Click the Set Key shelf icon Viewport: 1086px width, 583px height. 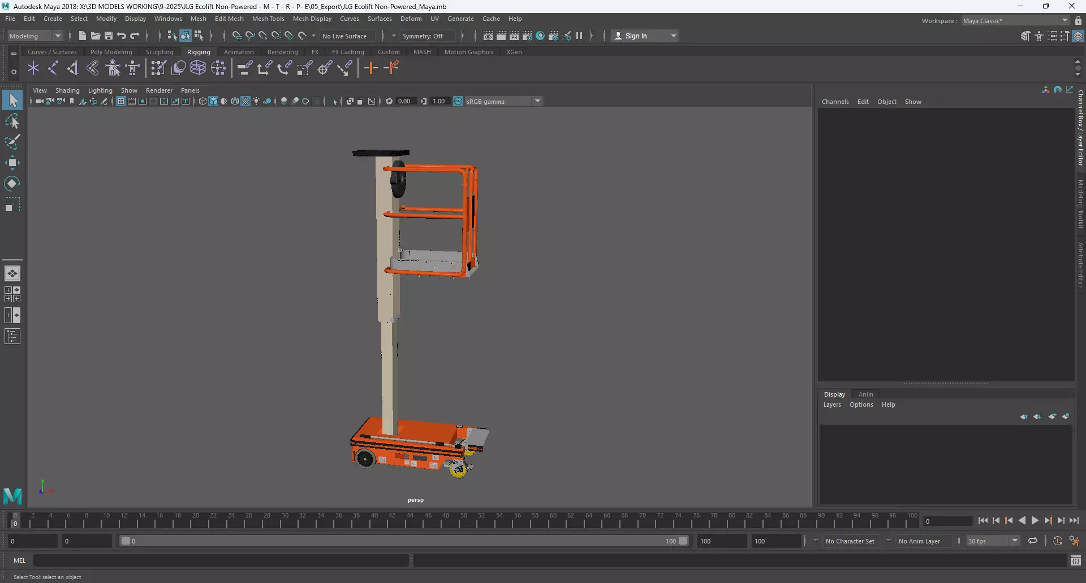[371, 68]
